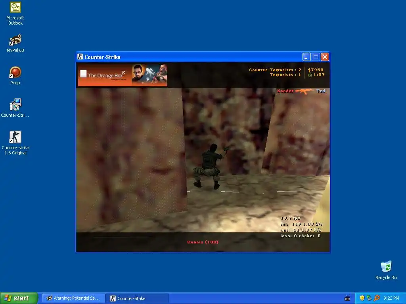This screenshot has width=406, height=304.
Task: Click the Counter-Strike window title icon
Action: click(80, 57)
